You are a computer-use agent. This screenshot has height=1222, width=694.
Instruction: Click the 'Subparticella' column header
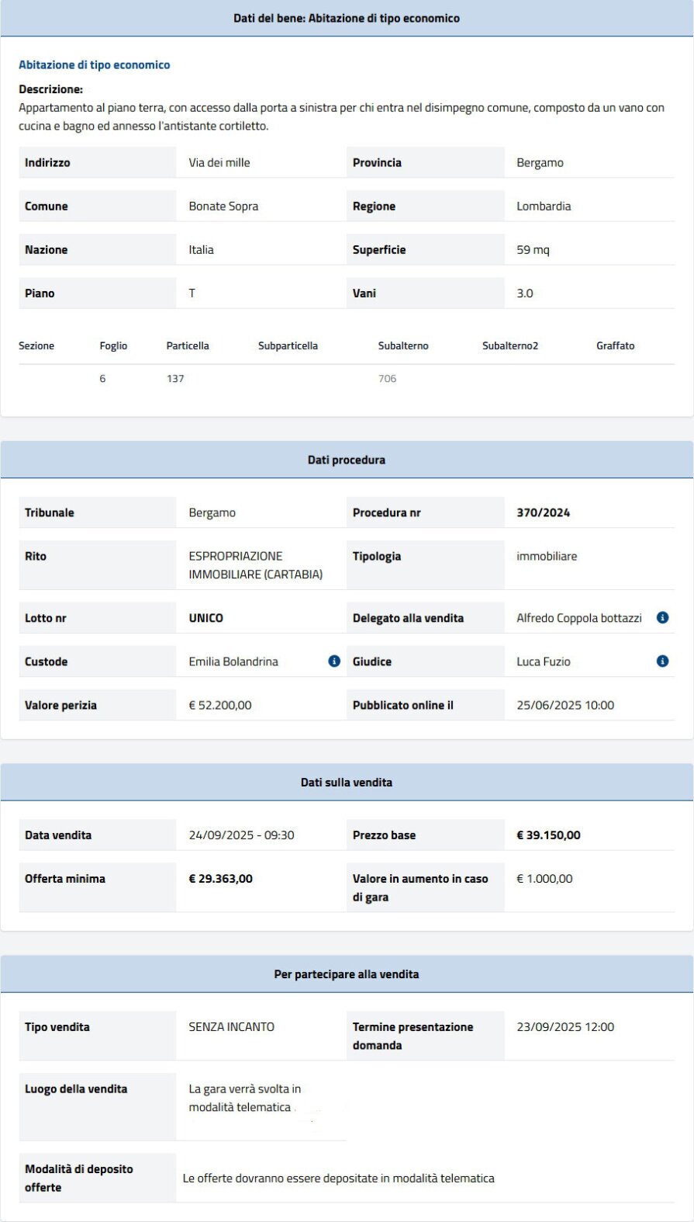288,346
